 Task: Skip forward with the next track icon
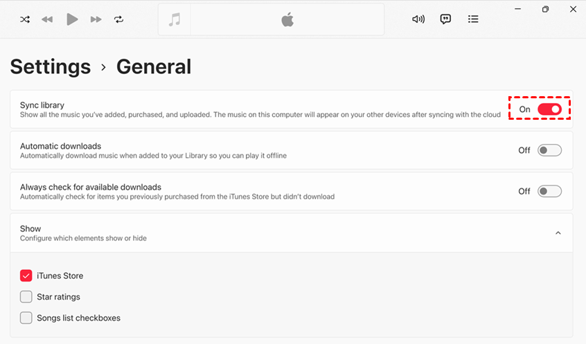96,19
